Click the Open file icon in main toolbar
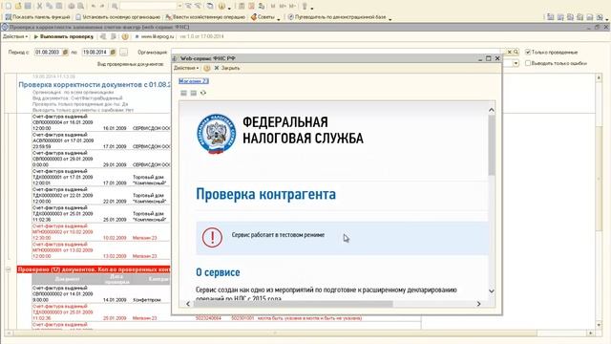This screenshot has height=344, width=611. point(18,6)
